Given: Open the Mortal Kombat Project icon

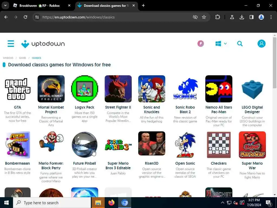Looking at the screenshot, I should tap(51, 89).
